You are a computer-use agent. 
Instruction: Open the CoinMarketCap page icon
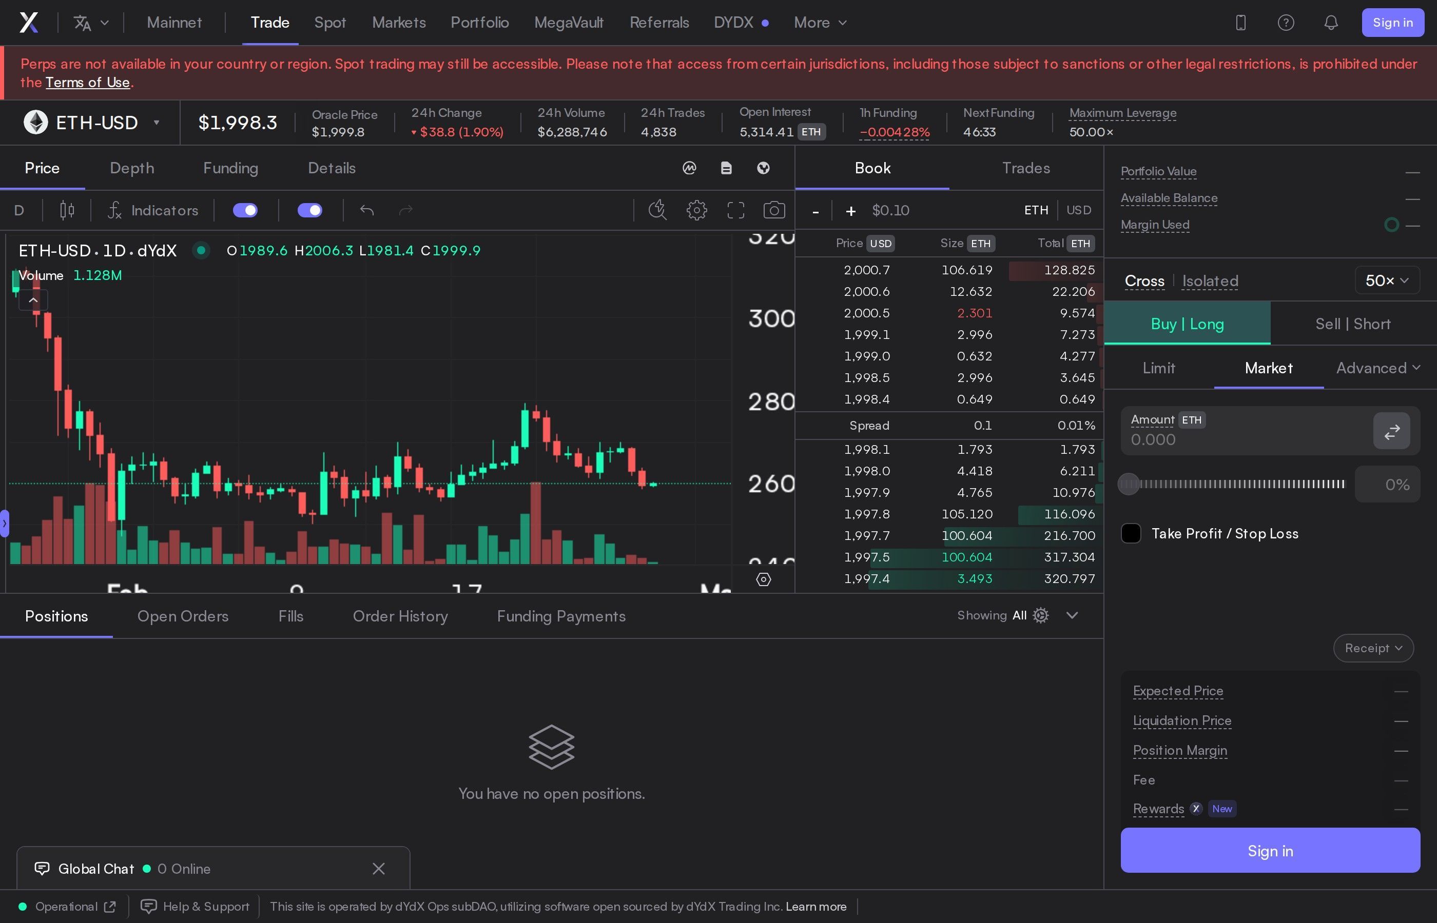[x=689, y=168]
